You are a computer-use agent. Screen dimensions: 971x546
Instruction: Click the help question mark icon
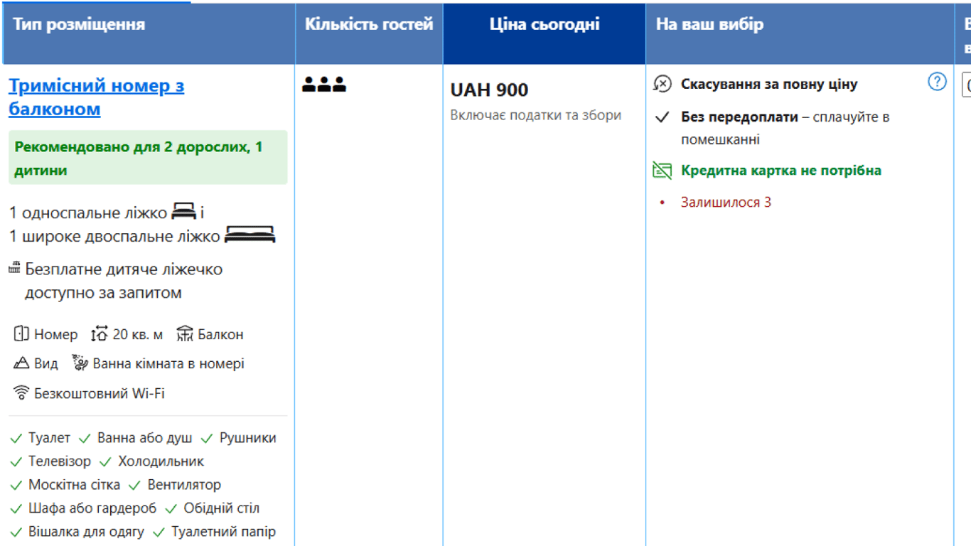(x=937, y=82)
